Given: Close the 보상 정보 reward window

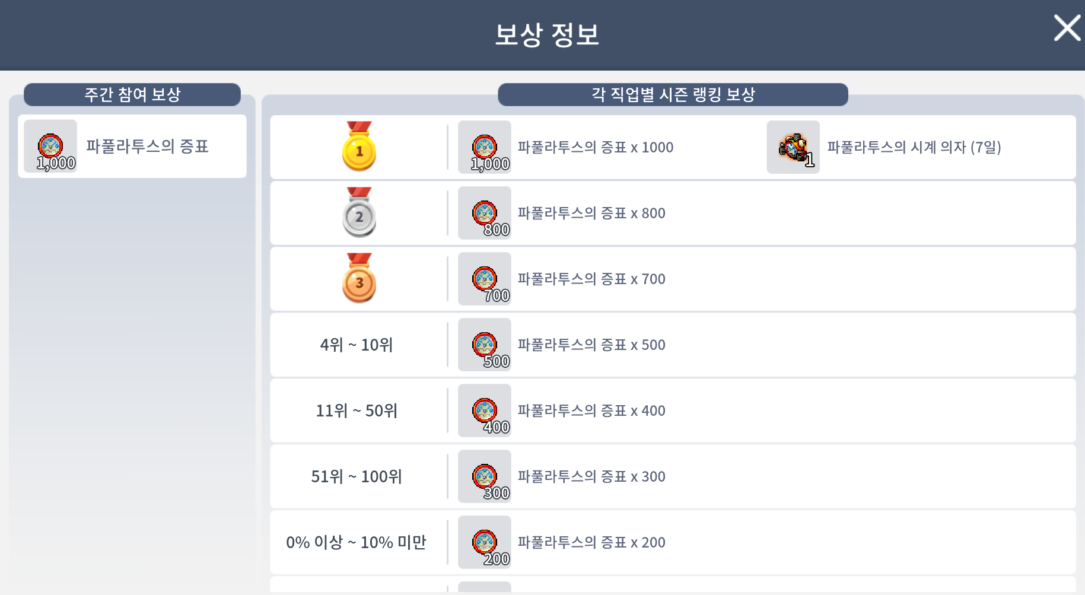Looking at the screenshot, I should (x=1067, y=28).
